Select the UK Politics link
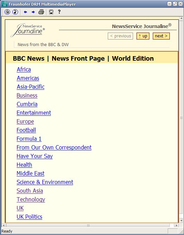The width and height of the screenshot is (184, 235). [x=29, y=217]
